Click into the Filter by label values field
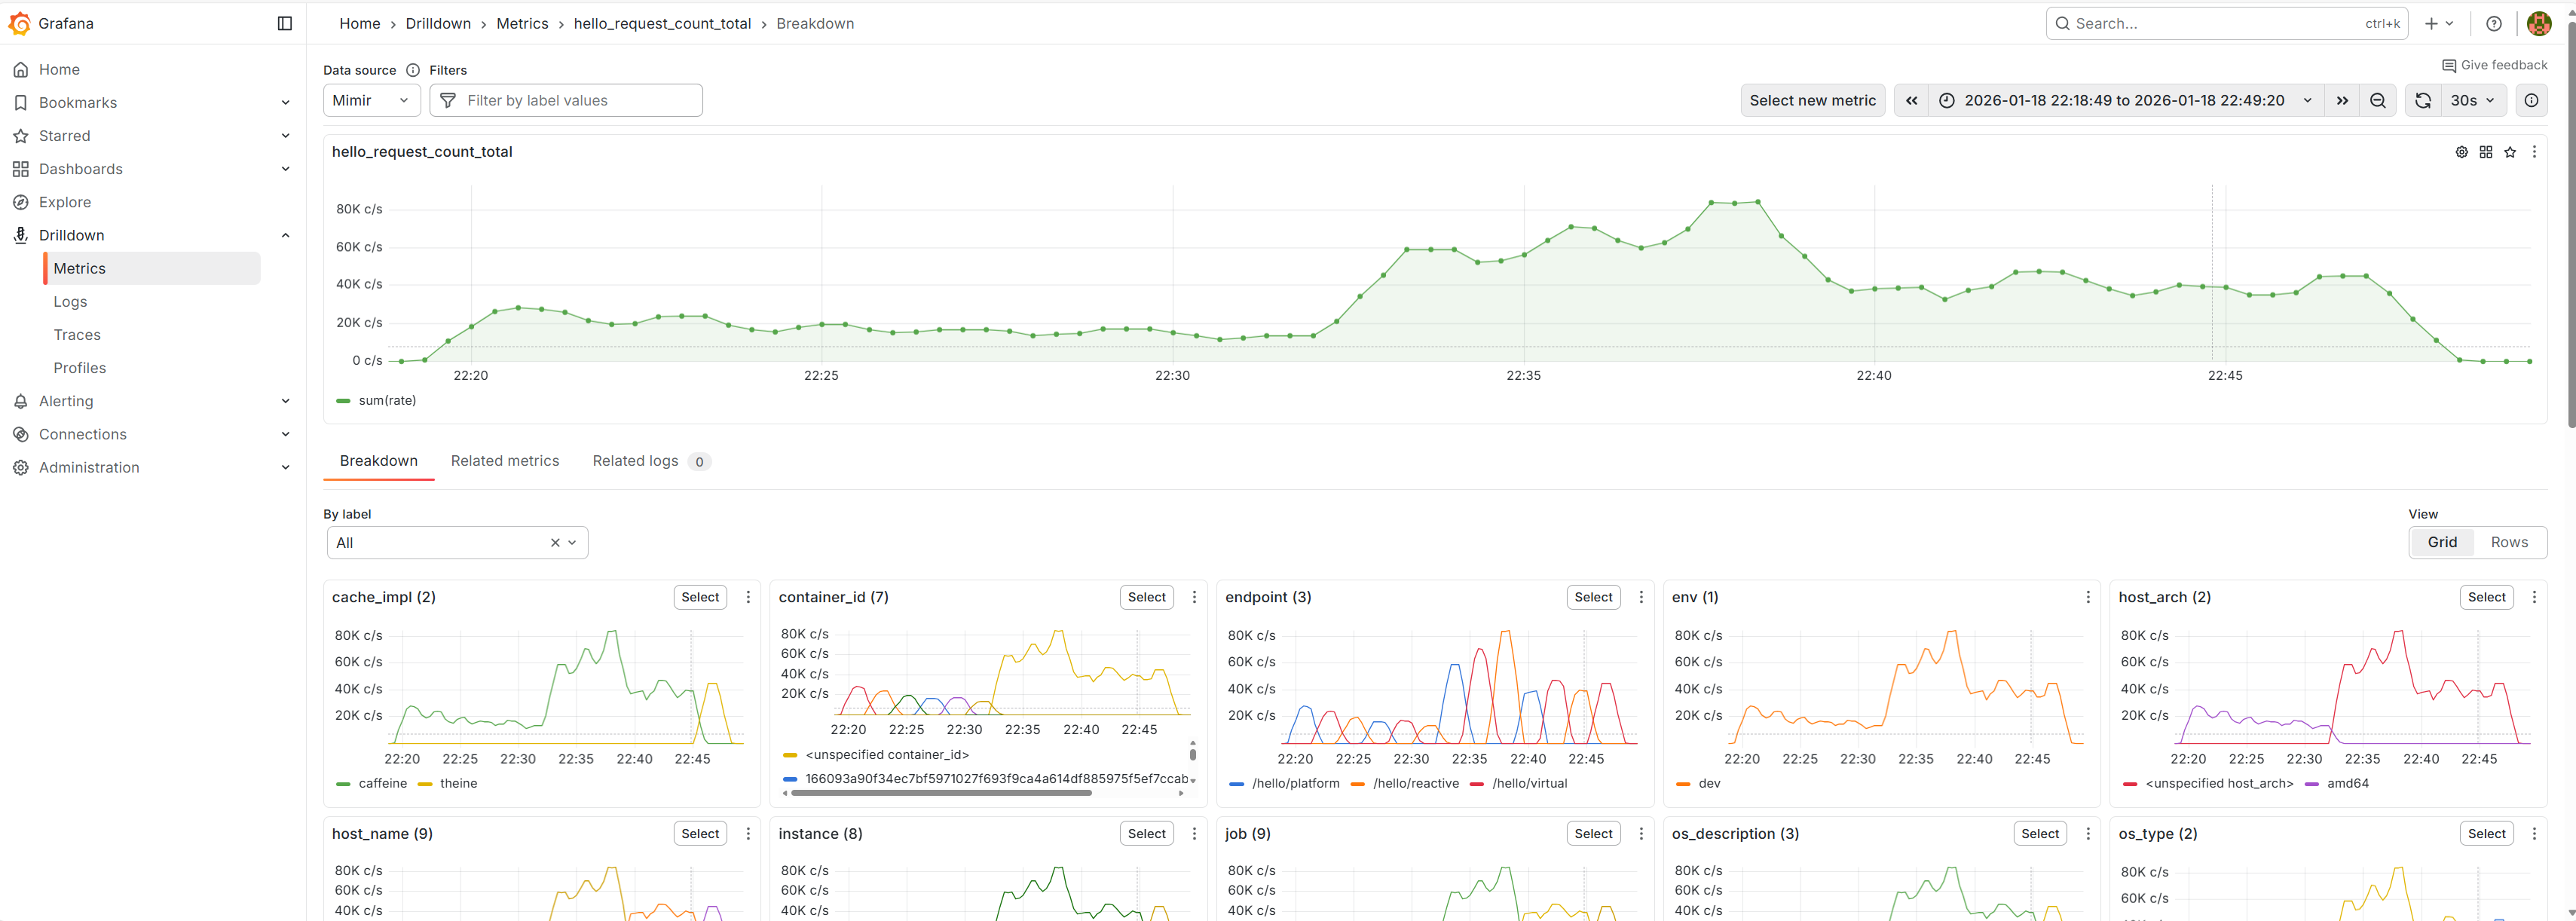This screenshot has width=2576, height=921. point(566,100)
